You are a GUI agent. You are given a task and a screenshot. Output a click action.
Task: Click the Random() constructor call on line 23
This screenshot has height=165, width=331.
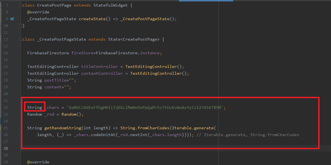coord(71,114)
